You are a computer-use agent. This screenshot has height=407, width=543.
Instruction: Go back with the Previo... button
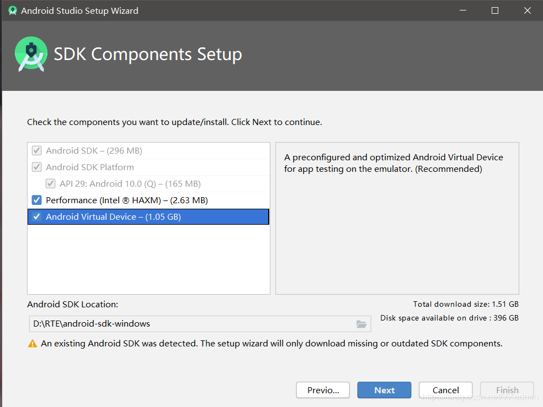coord(323,390)
